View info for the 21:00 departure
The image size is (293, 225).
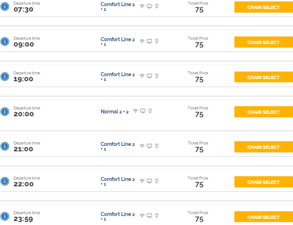(5, 146)
